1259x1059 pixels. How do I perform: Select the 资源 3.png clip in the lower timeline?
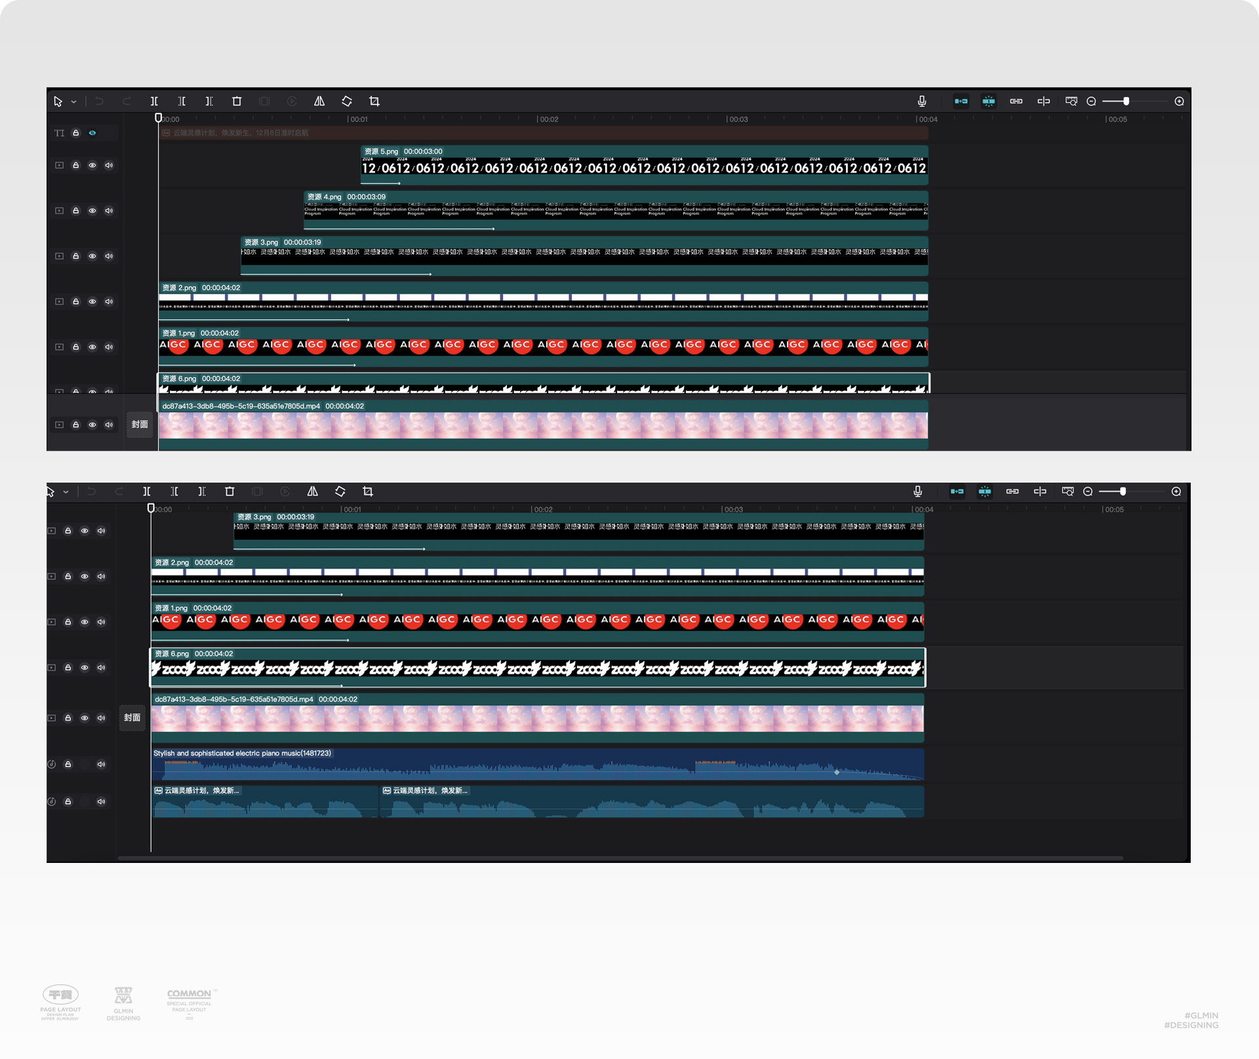click(578, 532)
